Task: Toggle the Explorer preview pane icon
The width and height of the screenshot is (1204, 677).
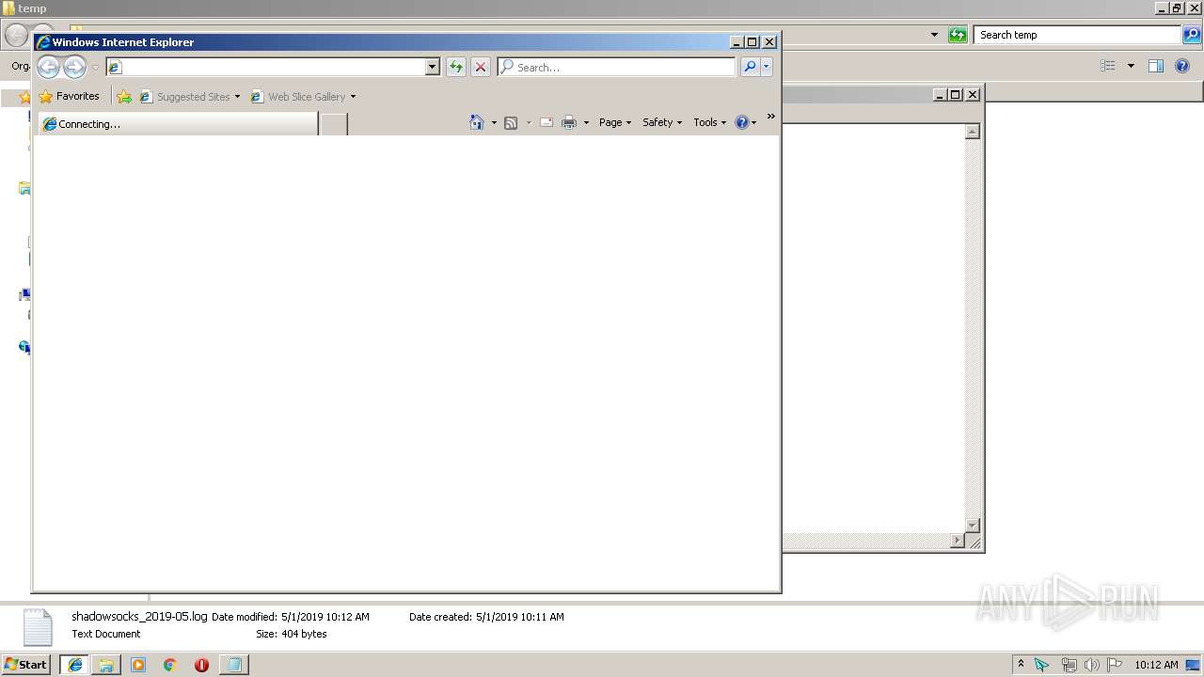Action: pos(1156,66)
